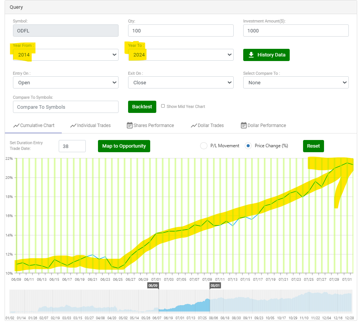Open the Year From dropdown

coord(66,55)
